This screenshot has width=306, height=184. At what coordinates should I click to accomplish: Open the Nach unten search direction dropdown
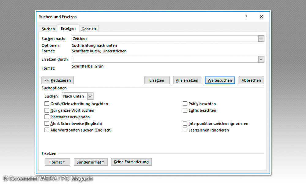click(90, 96)
